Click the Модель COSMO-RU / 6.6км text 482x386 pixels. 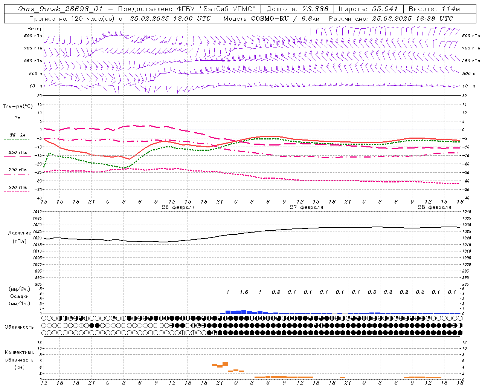click(272, 18)
